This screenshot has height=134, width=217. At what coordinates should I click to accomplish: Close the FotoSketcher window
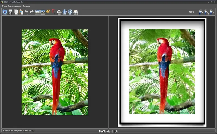[x=215, y=2]
